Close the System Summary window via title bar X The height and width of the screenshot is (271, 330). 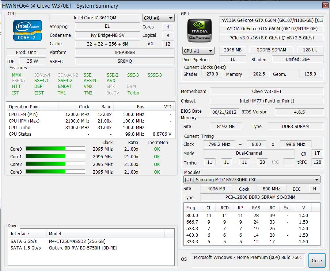tap(325, 5)
